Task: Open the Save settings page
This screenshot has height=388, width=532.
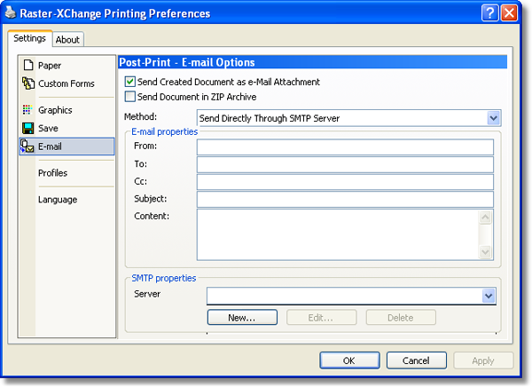Action: point(48,129)
